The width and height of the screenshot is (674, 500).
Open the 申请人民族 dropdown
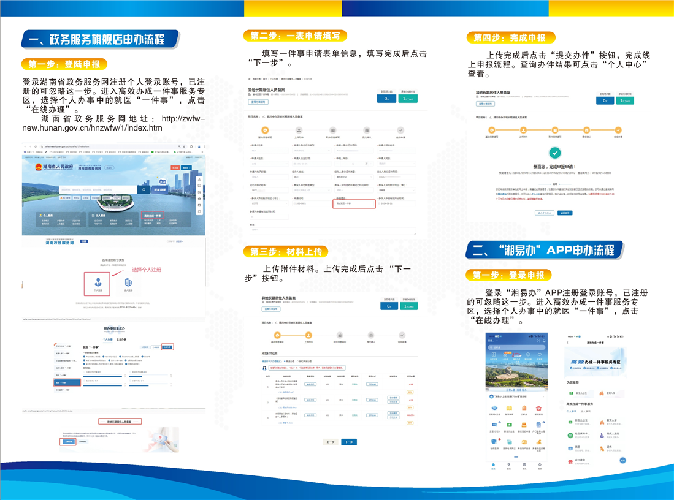tap(396, 164)
